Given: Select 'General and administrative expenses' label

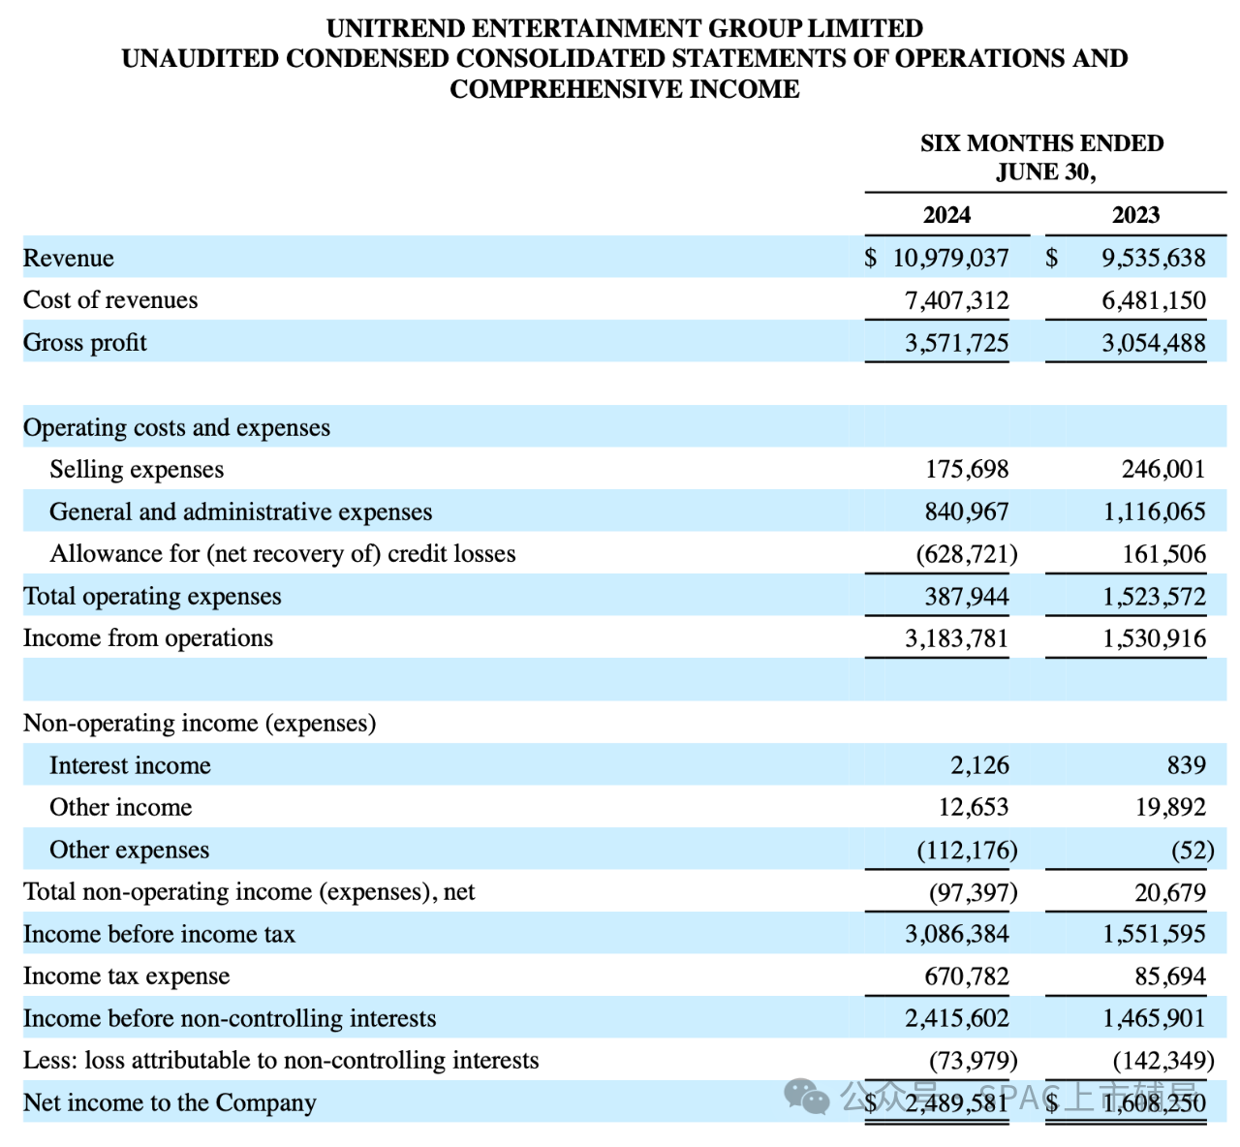Looking at the screenshot, I should pos(241,511).
